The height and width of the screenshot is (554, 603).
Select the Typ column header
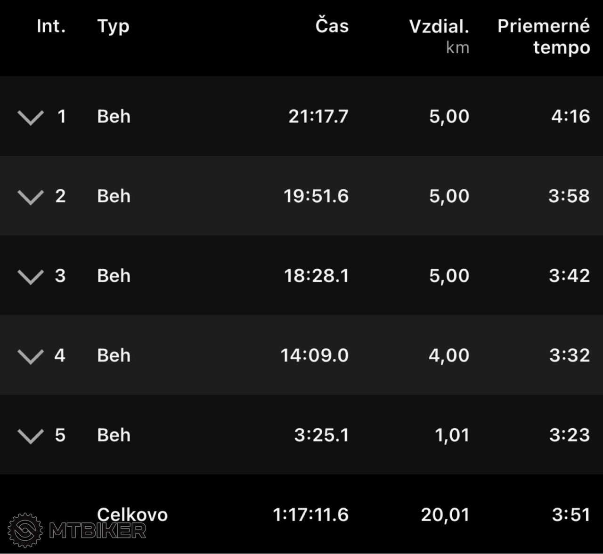(x=113, y=27)
